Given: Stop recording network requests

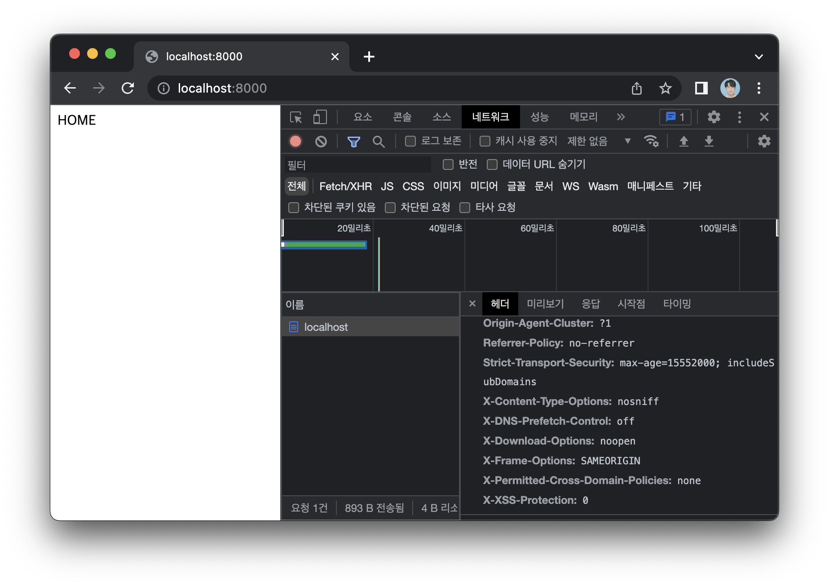Looking at the screenshot, I should coord(295,141).
